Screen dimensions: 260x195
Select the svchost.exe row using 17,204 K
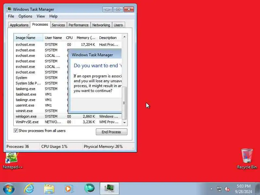click(x=68, y=45)
